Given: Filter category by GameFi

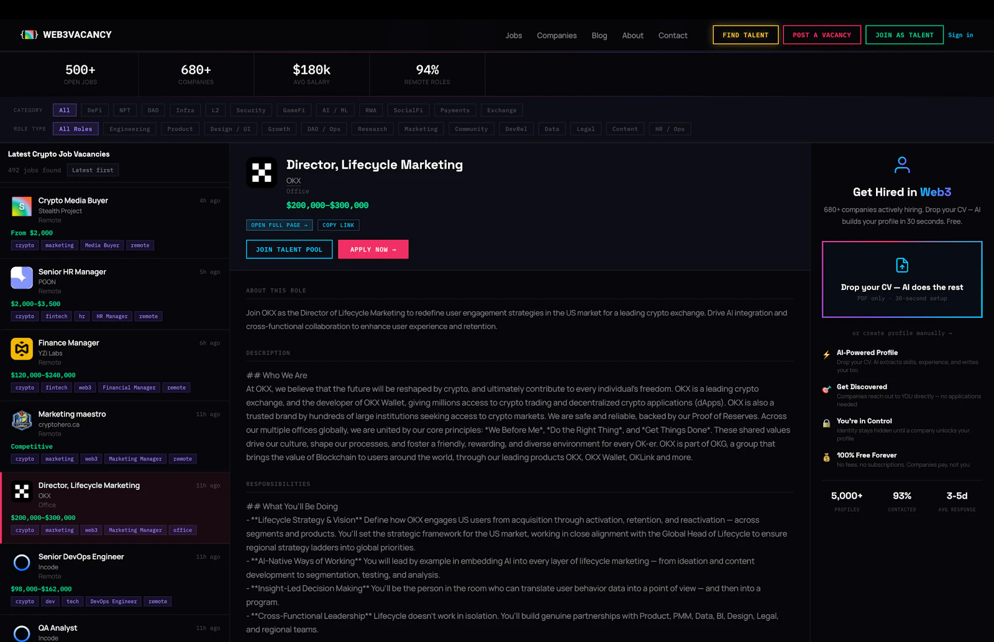Looking at the screenshot, I should click(294, 111).
